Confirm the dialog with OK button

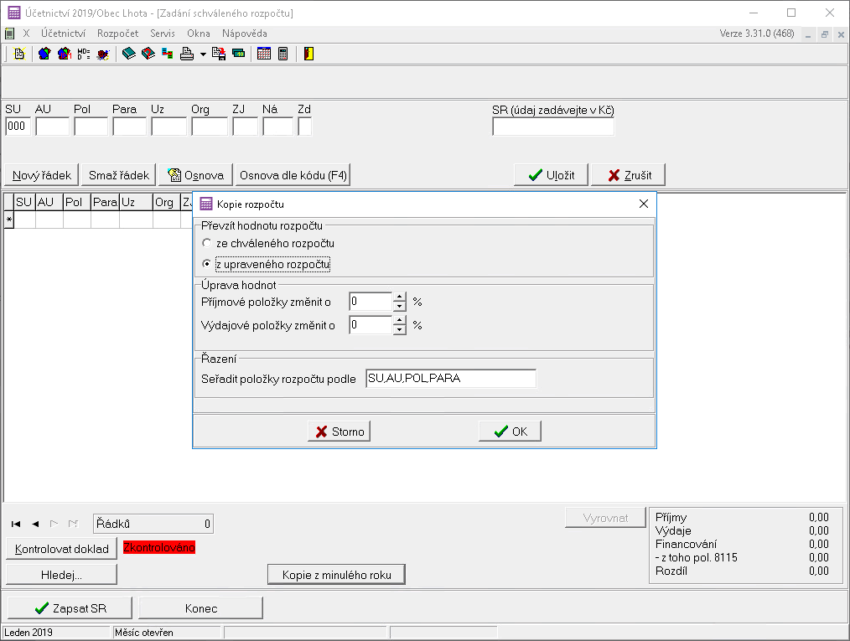click(x=510, y=432)
